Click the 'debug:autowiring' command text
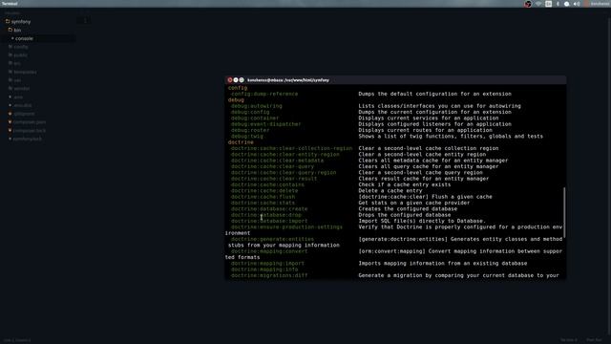 point(257,106)
